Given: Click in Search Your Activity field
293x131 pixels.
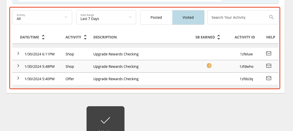Looking at the screenshot, I should (x=238, y=17).
